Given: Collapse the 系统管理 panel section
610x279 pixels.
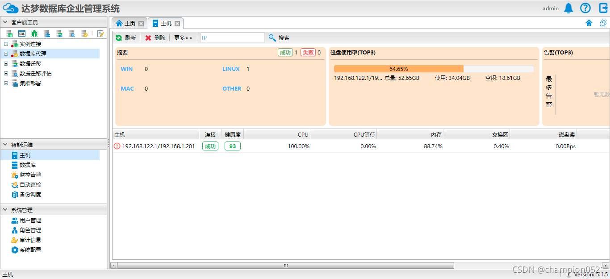Looking at the screenshot, I should point(5,210).
